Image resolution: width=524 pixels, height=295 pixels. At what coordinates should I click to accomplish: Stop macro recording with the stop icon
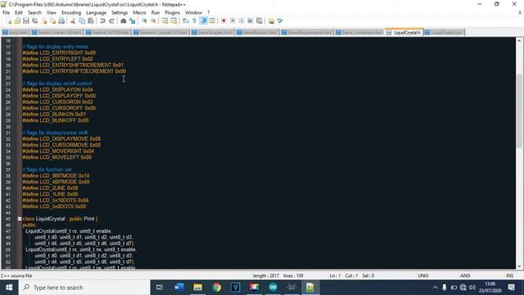pos(233,20)
